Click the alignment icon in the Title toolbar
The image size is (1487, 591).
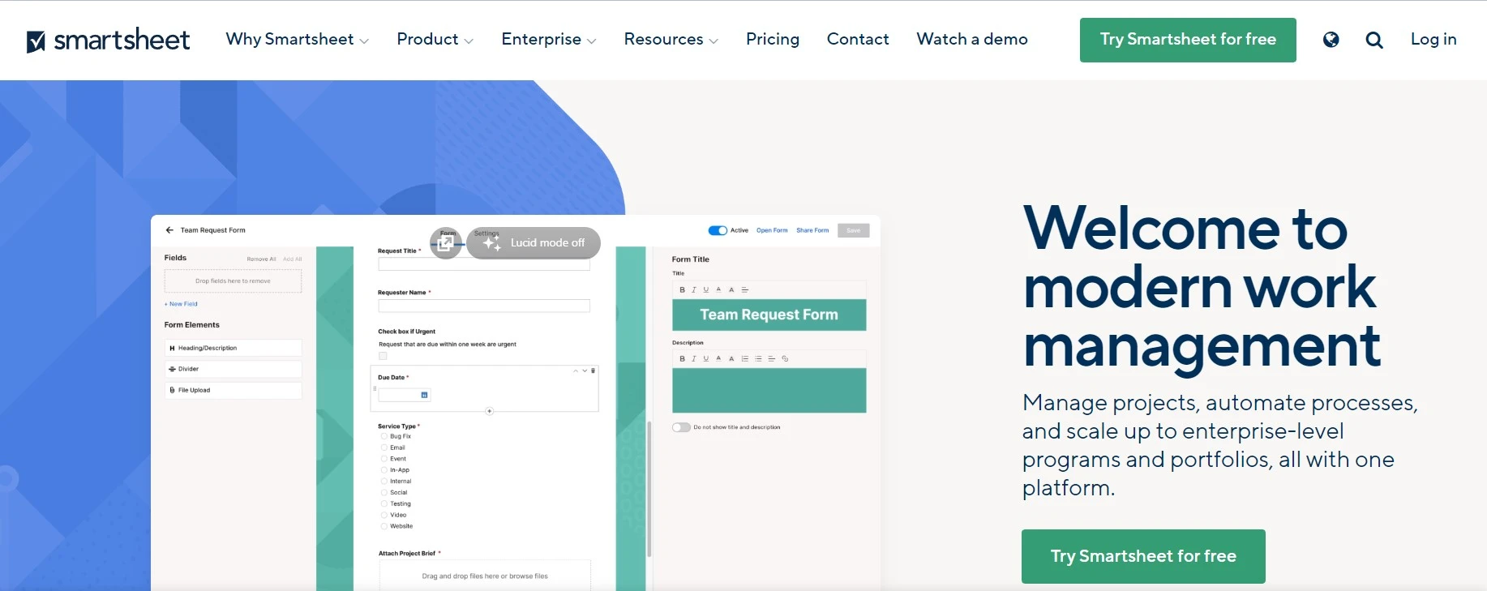pyautogui.click(x=745, y=289)
